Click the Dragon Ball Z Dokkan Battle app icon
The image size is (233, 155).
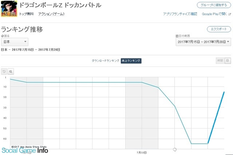point(9,9)
